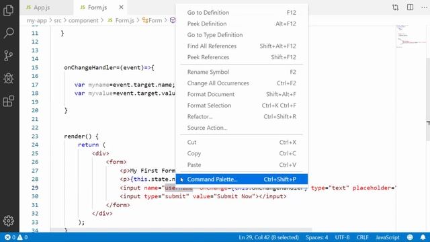Open the Extensions view
Screen dimensions: 430x242
tap(9, 102)
